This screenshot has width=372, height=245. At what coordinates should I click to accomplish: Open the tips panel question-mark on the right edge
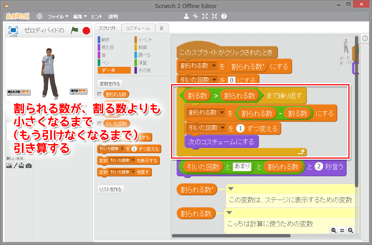(365, 38)
